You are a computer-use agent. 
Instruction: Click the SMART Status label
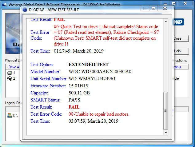46,100
